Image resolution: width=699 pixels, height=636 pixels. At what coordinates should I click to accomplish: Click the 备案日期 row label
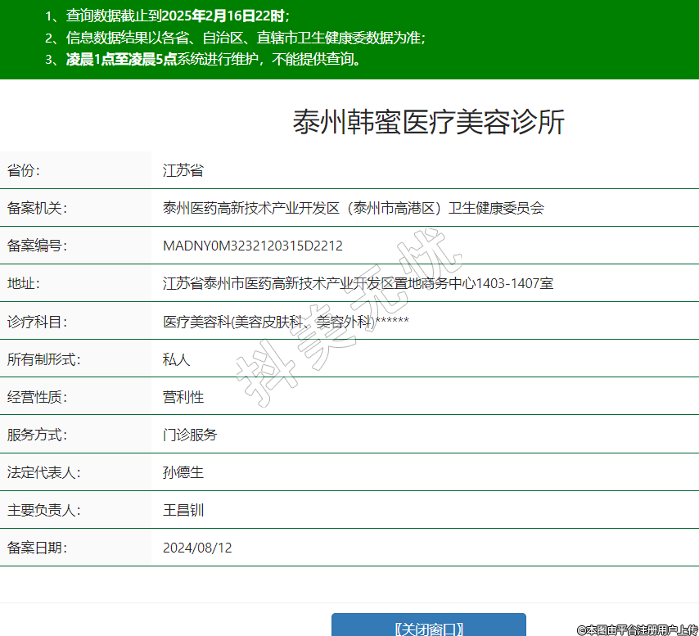pos(37,548)
